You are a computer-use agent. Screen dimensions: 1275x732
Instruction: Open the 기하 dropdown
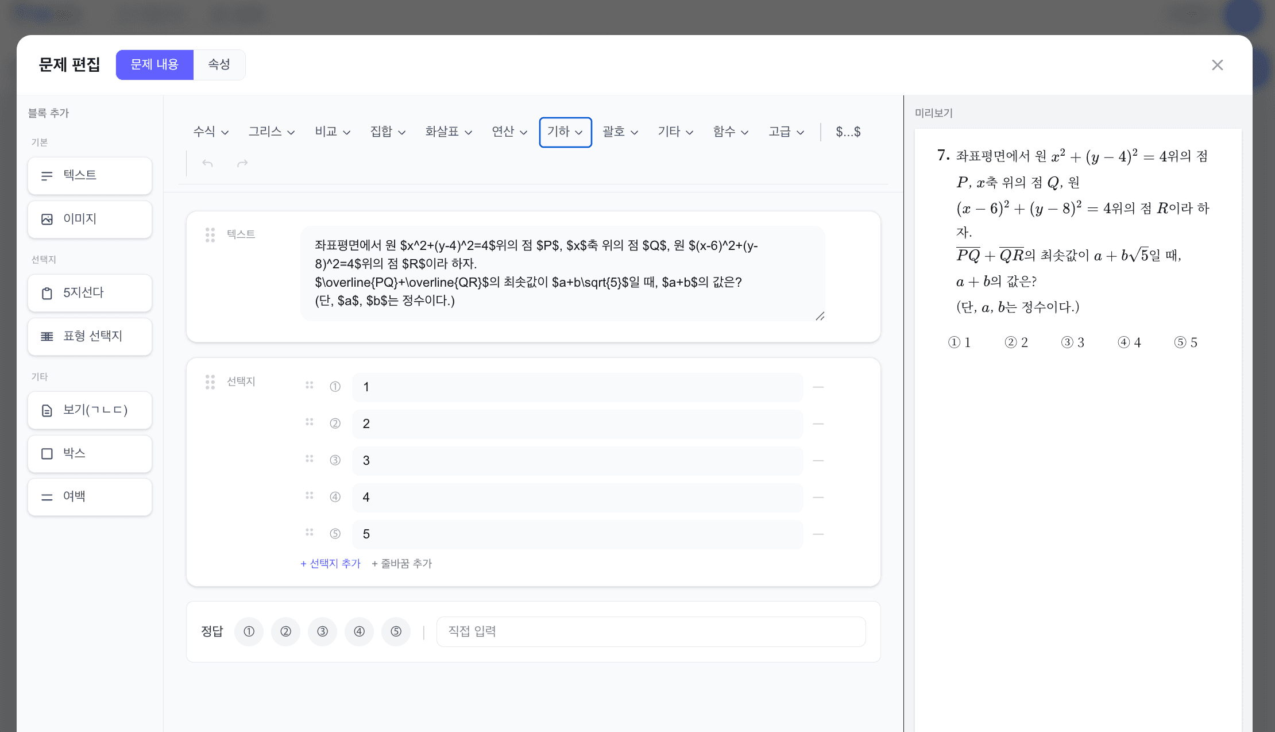click(x=565, y=132)
